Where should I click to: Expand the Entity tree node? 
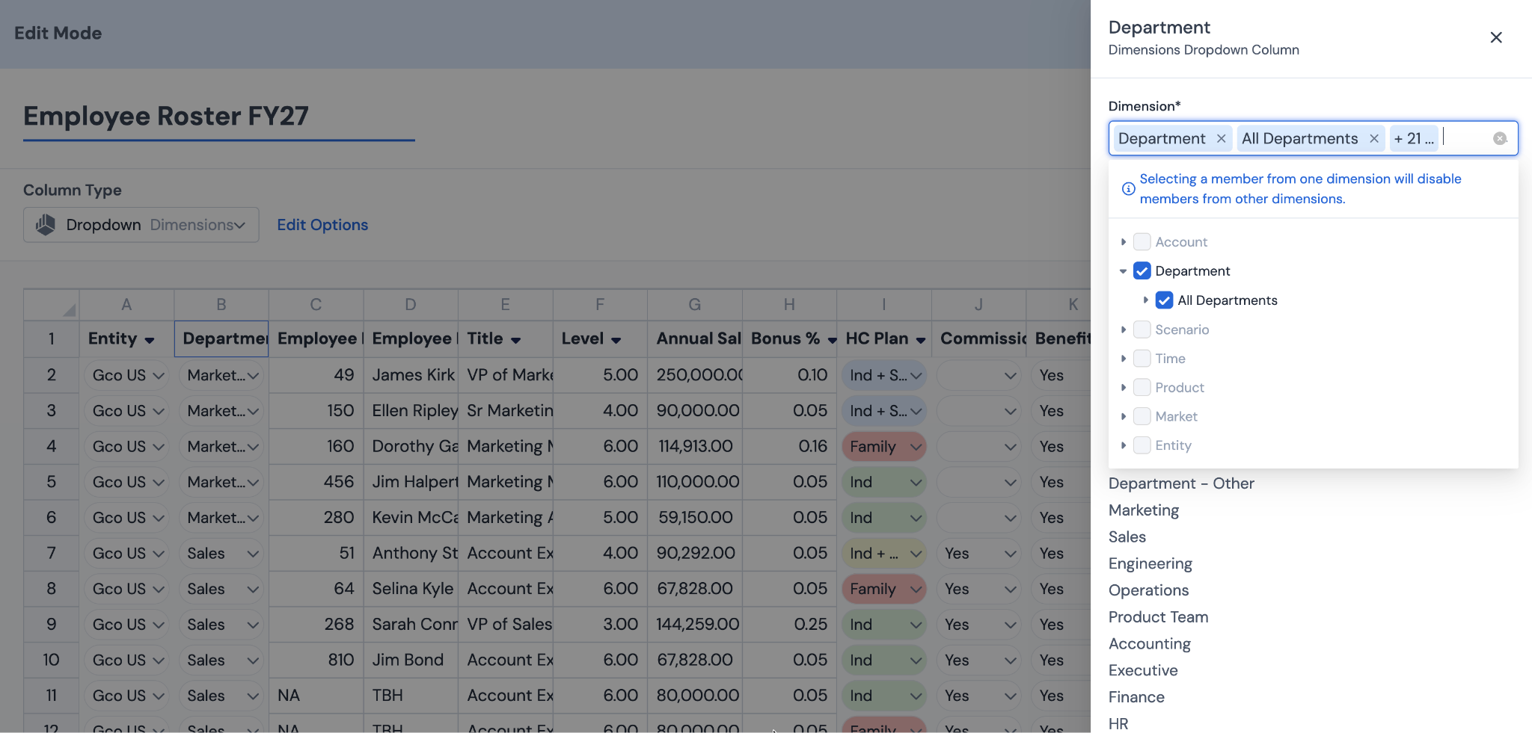[1124, 445]
